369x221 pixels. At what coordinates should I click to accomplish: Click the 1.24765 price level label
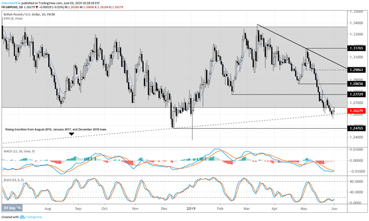(357, 128)
